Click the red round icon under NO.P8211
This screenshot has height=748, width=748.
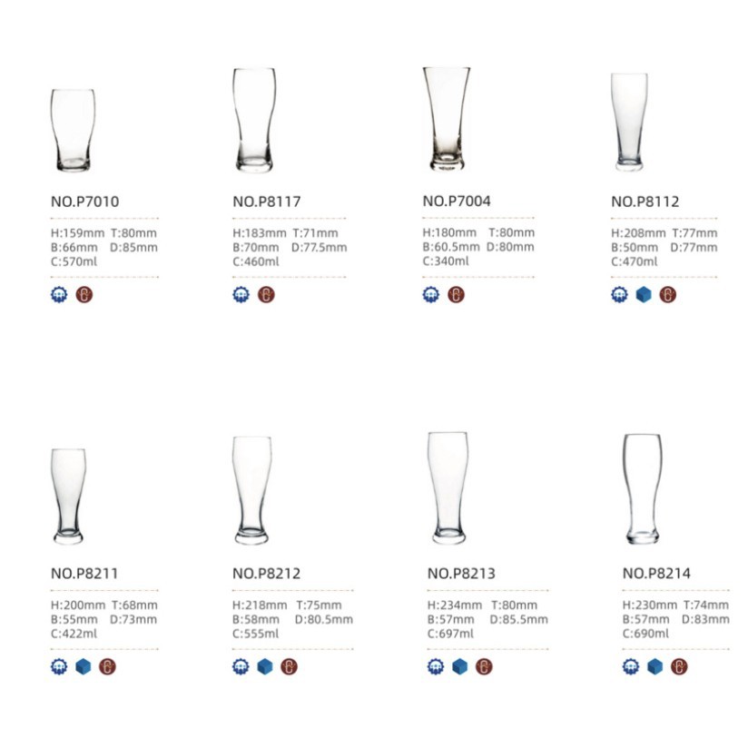(107, 667)
